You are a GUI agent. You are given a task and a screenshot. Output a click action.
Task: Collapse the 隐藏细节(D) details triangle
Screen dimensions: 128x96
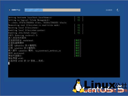point(9,10)
